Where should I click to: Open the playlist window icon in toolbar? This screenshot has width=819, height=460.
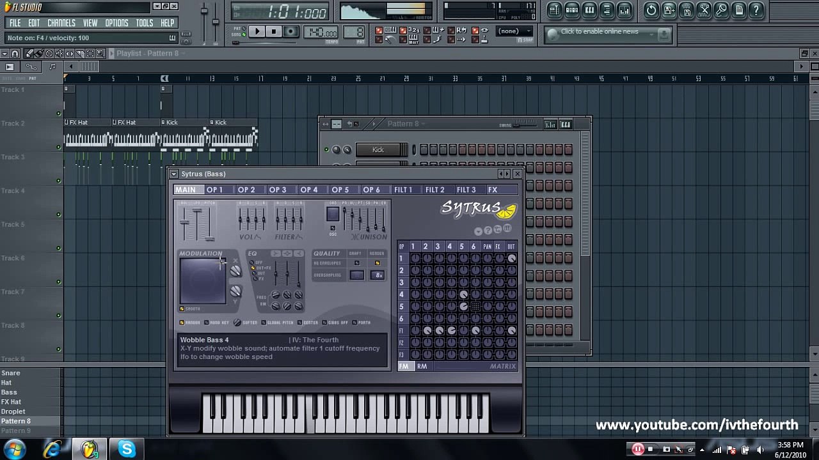pos(554,10)
